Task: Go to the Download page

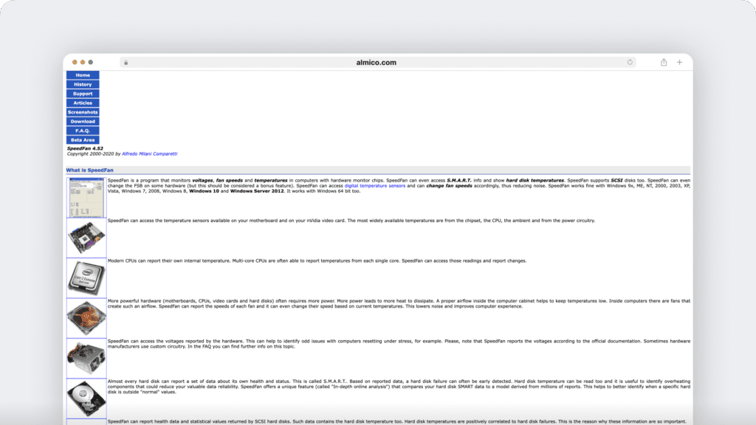Action: (83, 122)
